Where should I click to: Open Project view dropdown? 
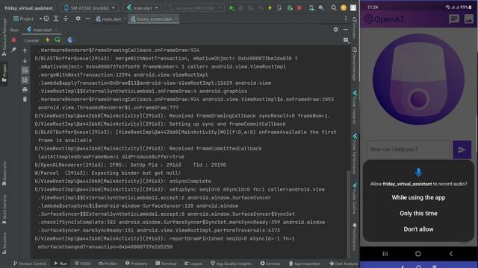tap(28, 19)
